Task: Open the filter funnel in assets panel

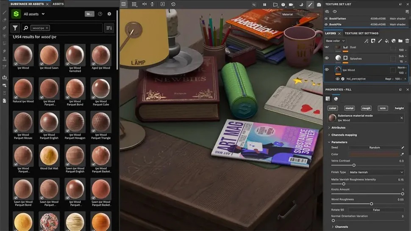Action: [15, 28]
